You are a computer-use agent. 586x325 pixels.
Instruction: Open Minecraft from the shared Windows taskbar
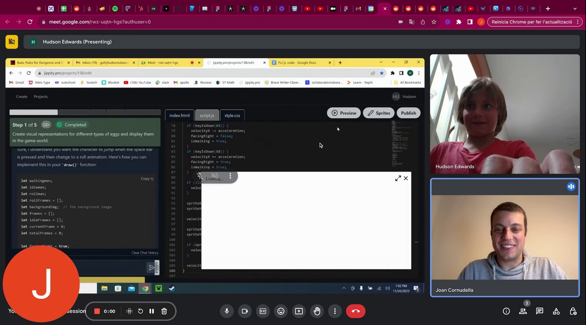click(x=159, y=288)
